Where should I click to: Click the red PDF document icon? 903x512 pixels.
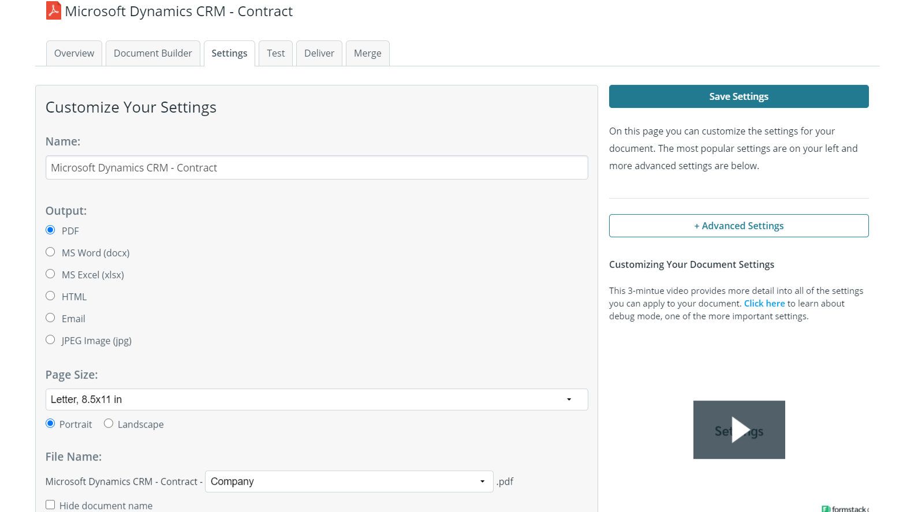coord(53,11)
